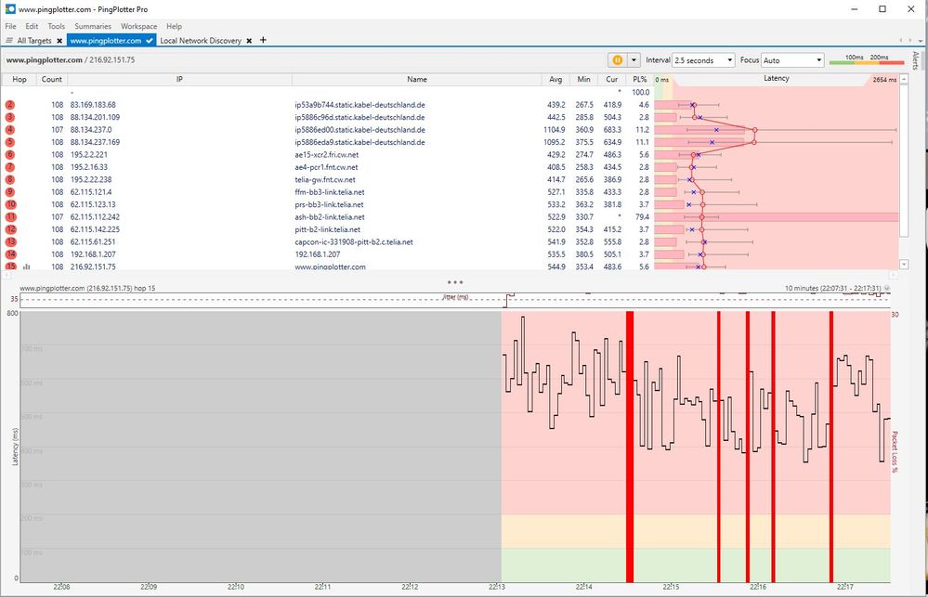Screen dimensions: 928x597
Task: Add a new target tab with plus icon
Action: 263,40
